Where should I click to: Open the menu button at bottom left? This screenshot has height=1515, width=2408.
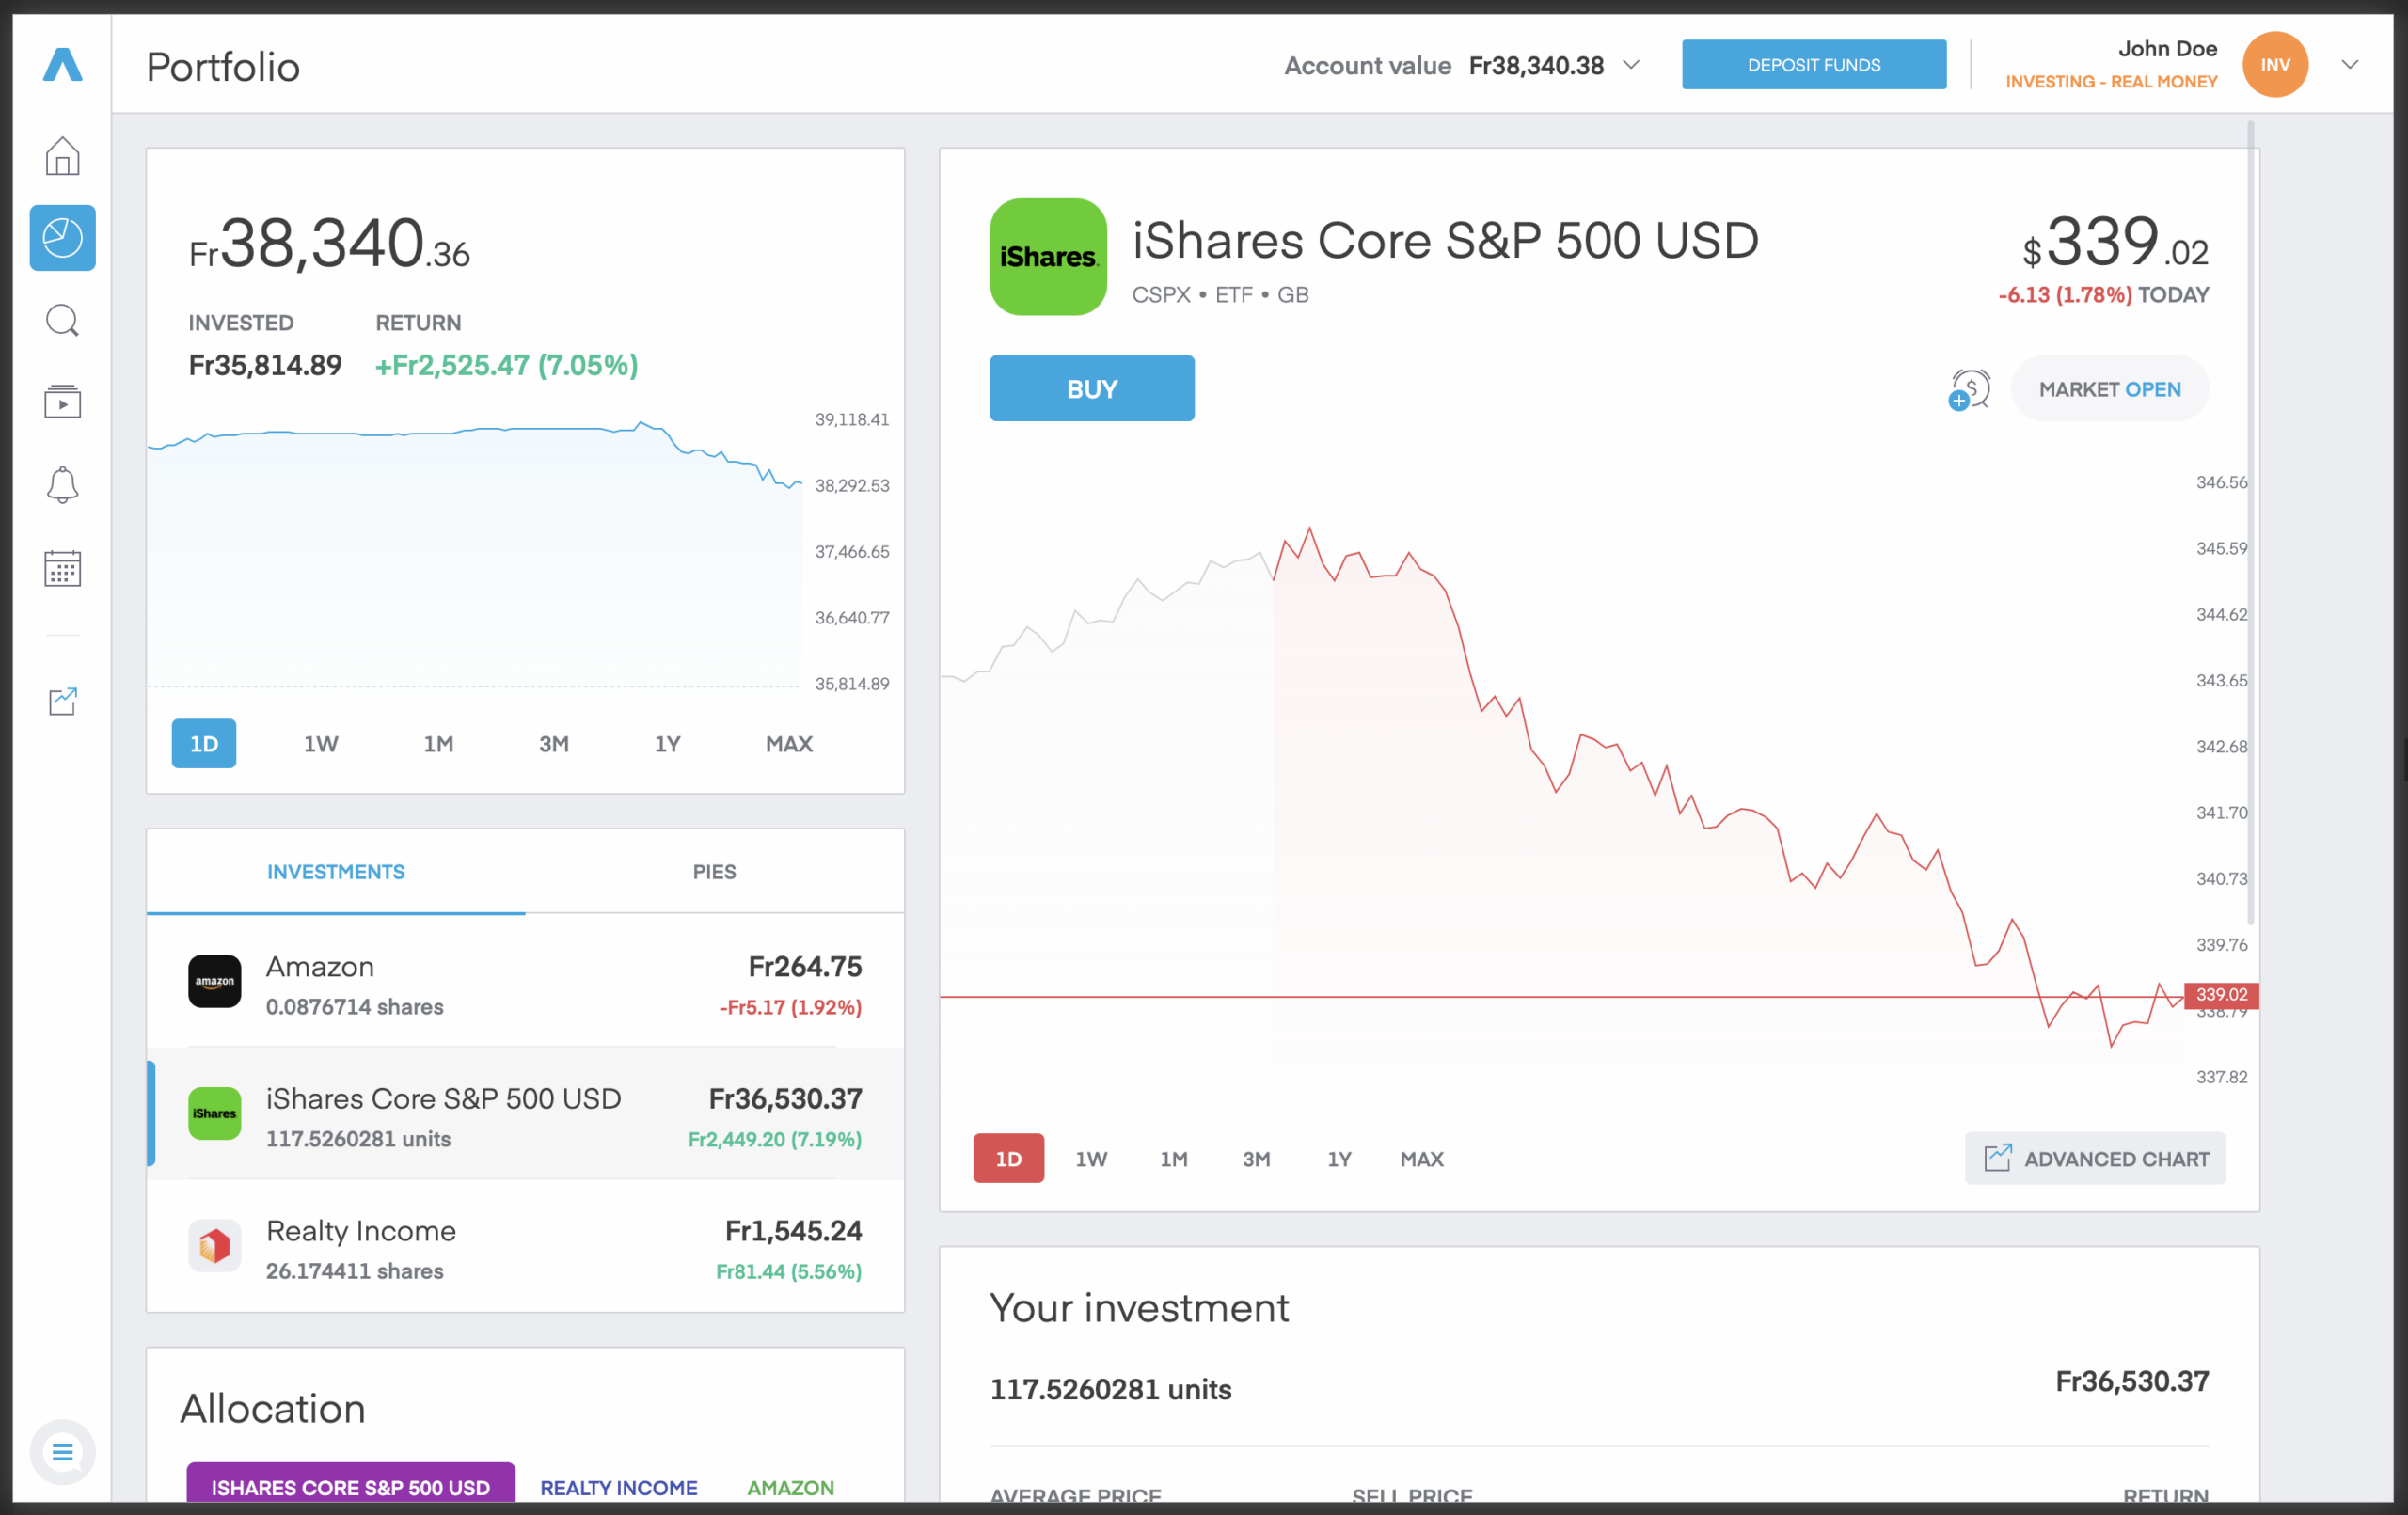click(x=62, y=1451)
